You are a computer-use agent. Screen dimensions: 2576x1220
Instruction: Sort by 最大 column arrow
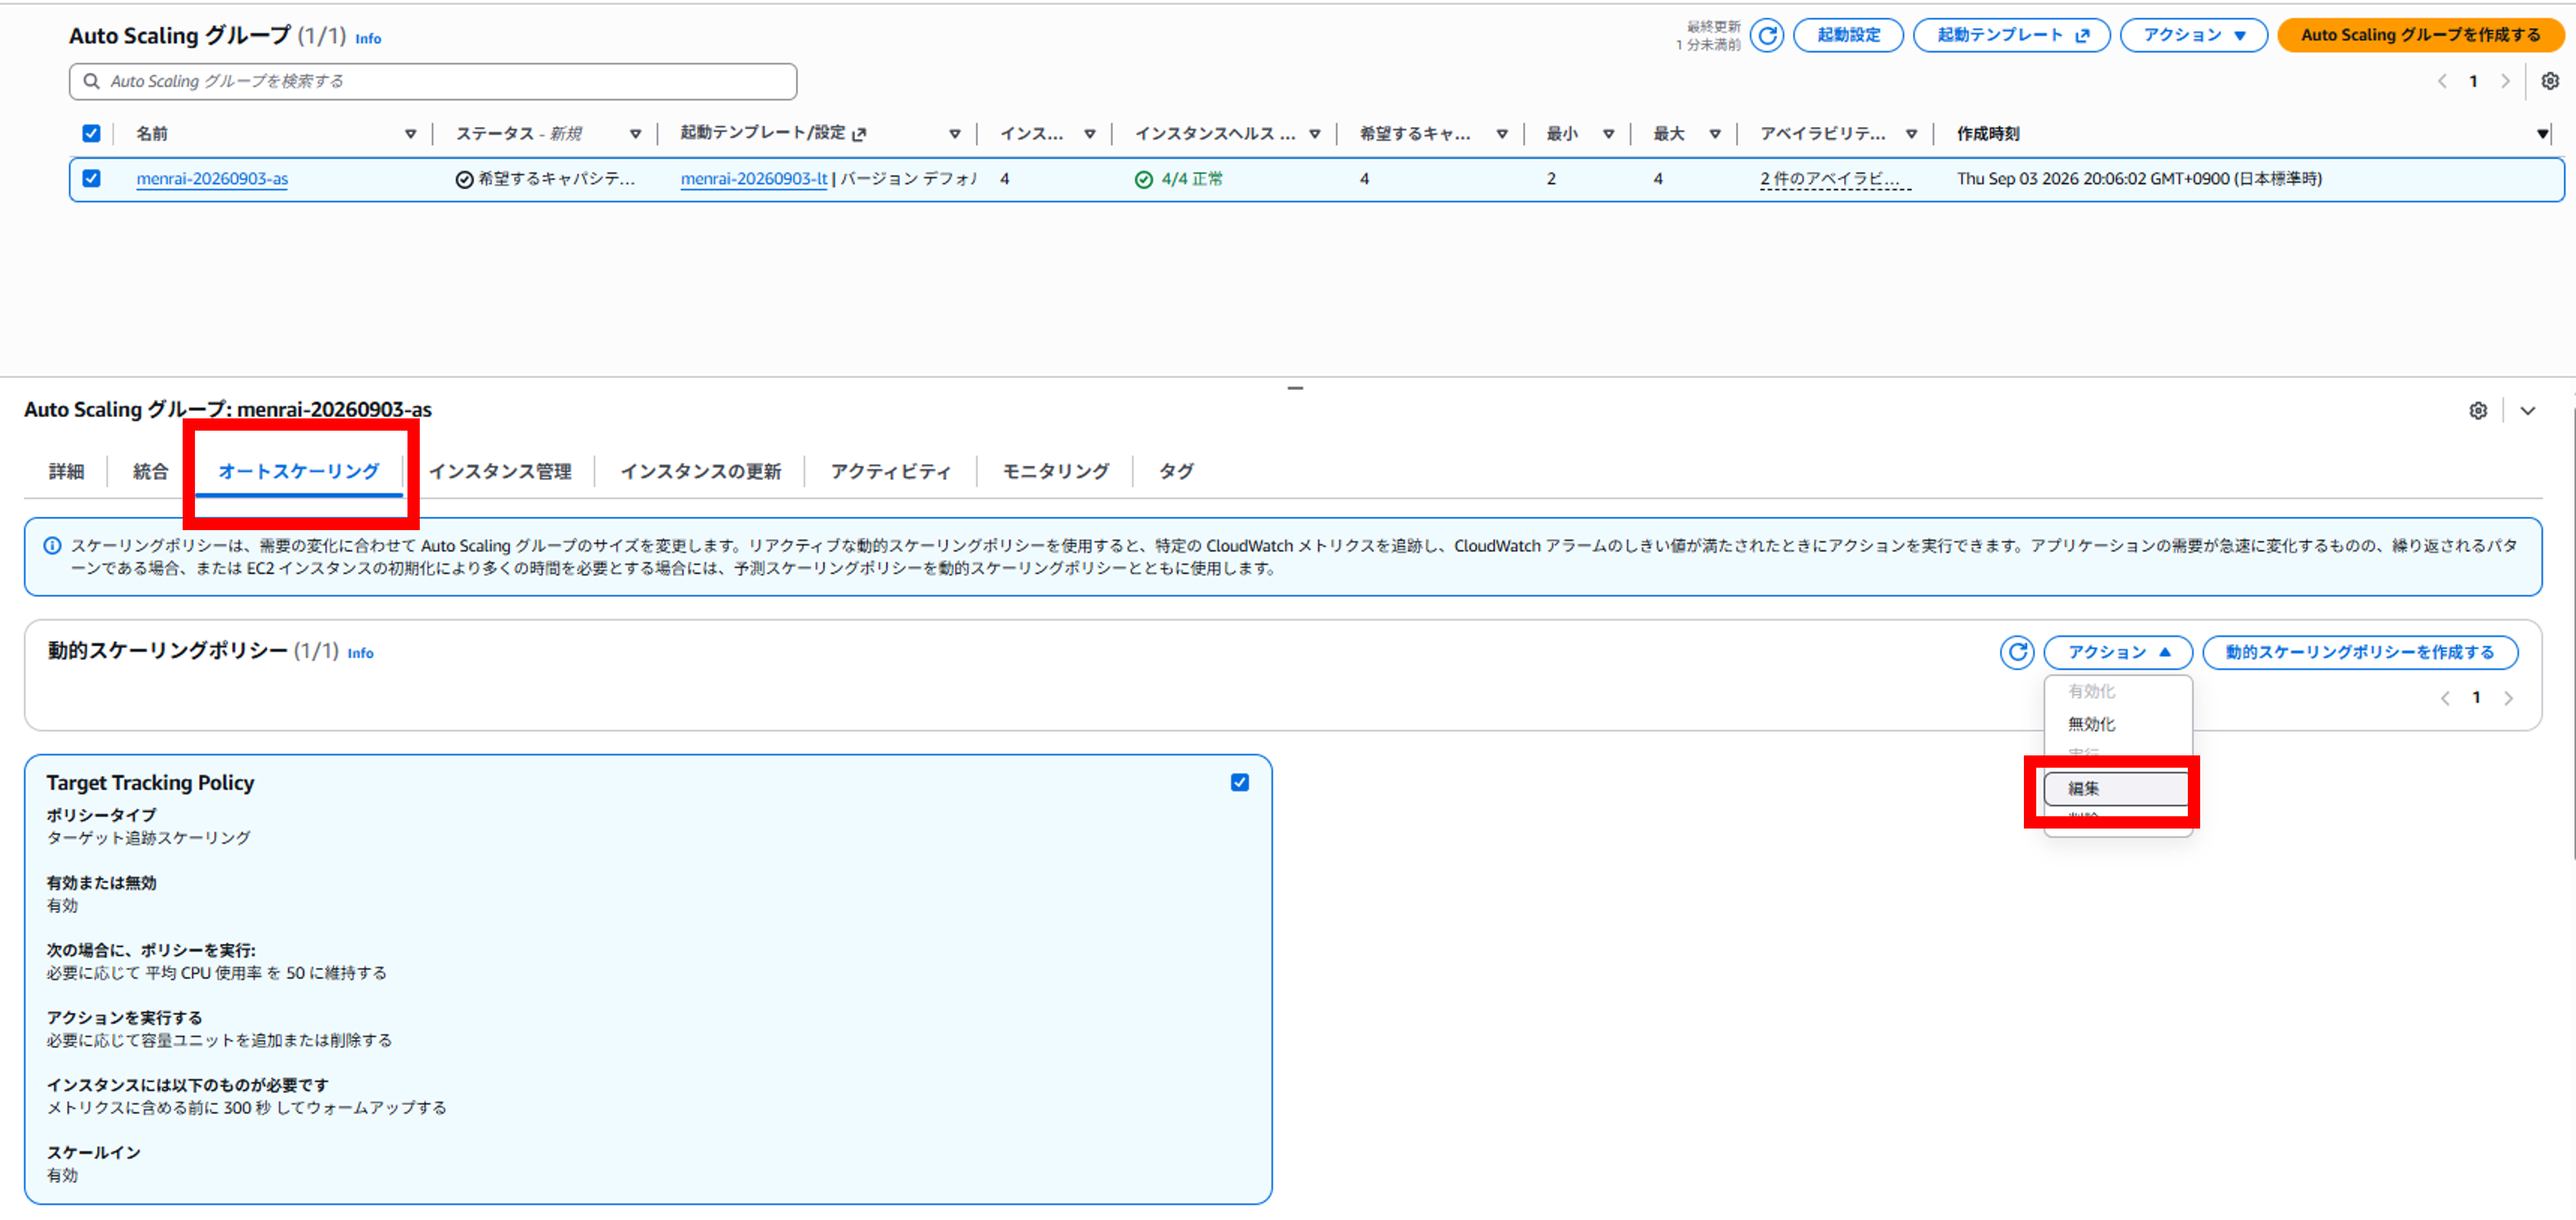(1714, 134)
